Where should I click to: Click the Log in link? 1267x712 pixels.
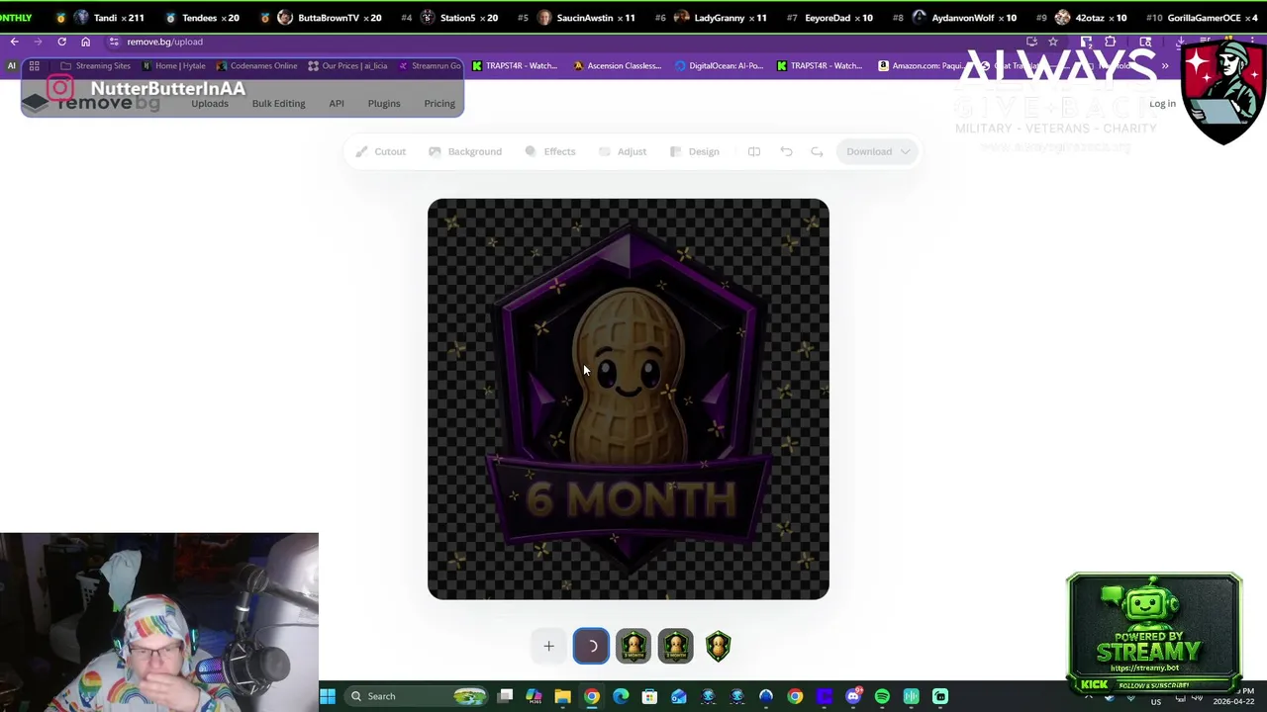(1162, 103)
